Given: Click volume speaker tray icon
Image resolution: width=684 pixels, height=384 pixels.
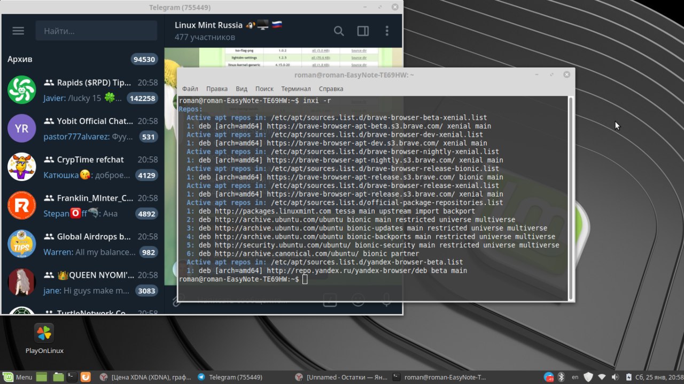Looking at the screenshot, I should tap(615, 377).
